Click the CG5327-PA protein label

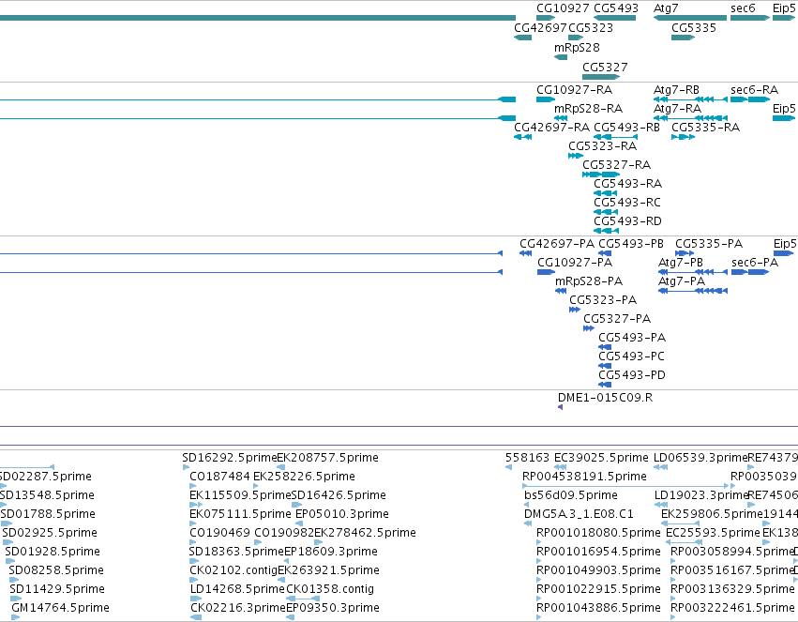point(617,319)
